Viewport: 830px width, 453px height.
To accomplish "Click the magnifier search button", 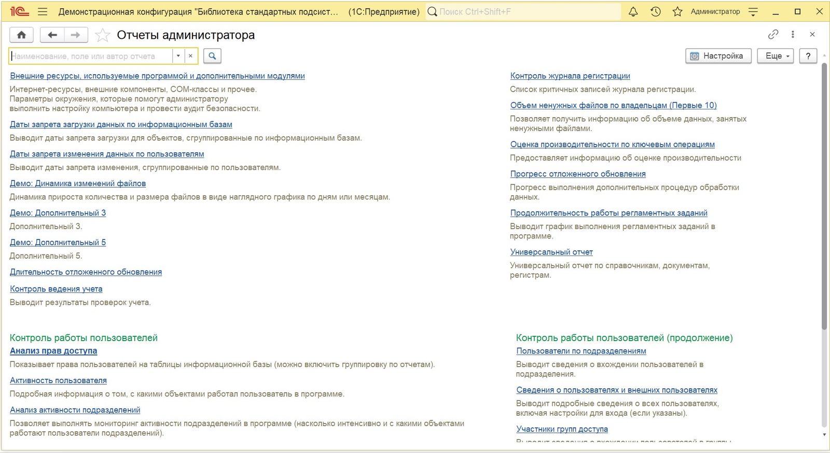I will pos(212,56).
